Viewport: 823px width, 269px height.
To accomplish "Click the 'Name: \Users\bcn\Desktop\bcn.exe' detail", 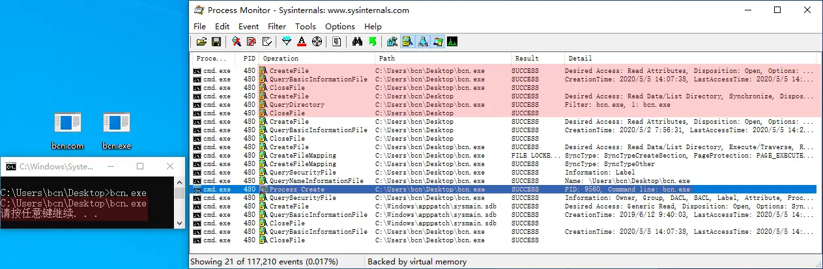I will (x=628, y=181).
